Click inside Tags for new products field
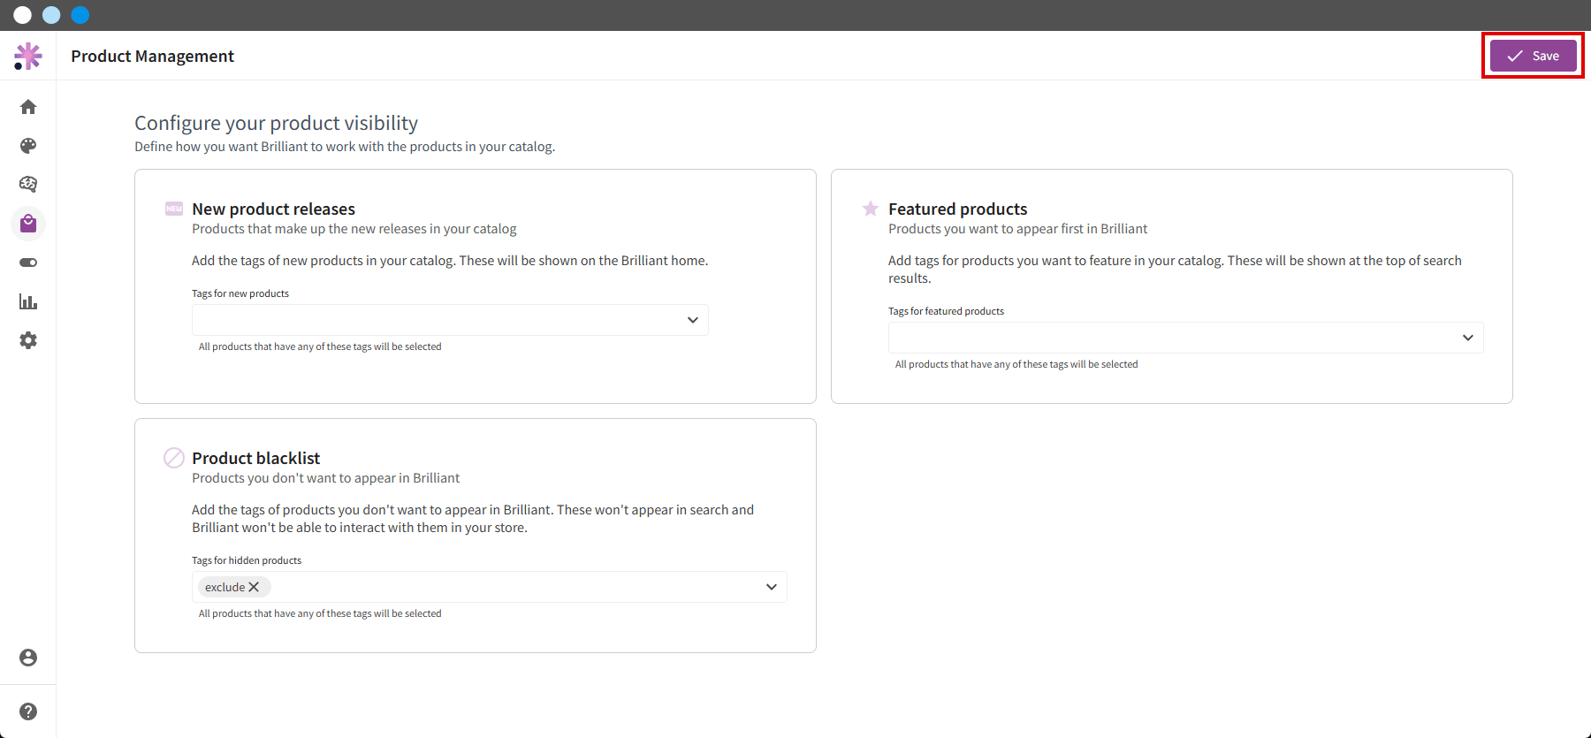The image size is (1591, 738). pos(450,320)
